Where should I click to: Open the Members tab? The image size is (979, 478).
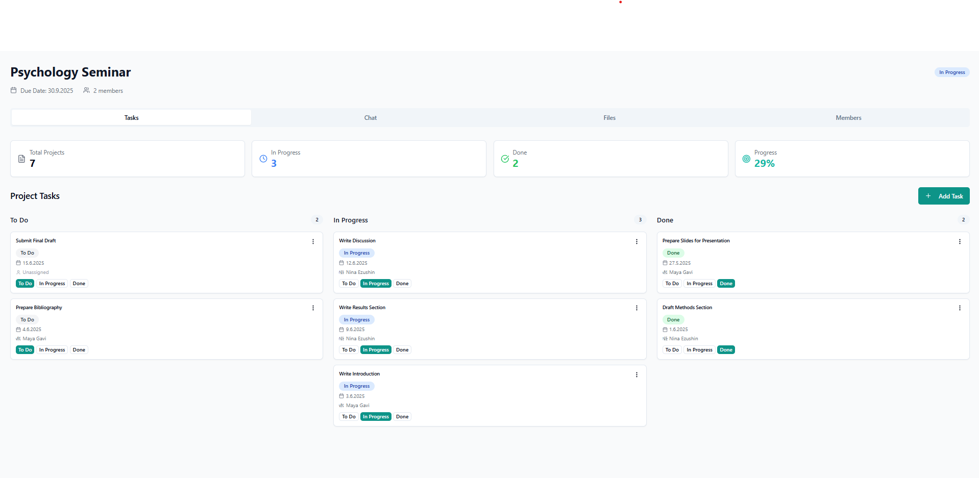[x=848, y=118]
